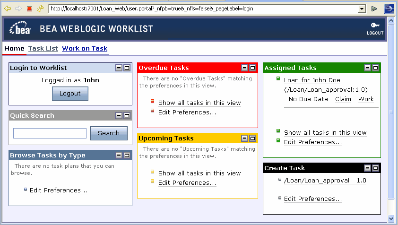
Task: Click the browser globe icon at top right
Action: [389, 9]
